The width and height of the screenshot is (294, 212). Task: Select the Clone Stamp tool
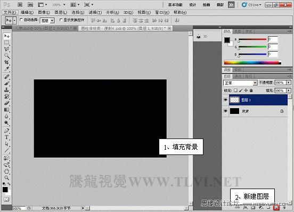[7, 90]
